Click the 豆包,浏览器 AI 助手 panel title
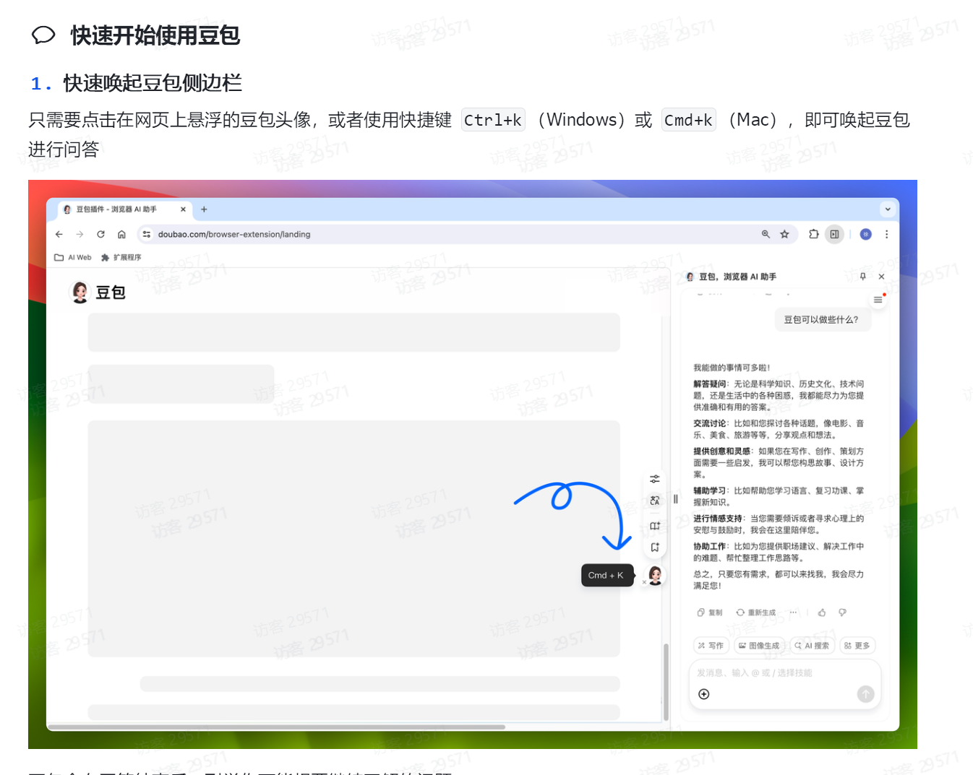The image size is (973, 775). click(737, 277)
